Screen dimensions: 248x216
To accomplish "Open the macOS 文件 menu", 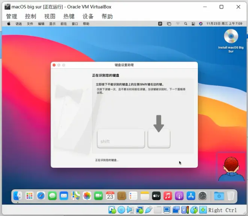I will tap(30, 24).
